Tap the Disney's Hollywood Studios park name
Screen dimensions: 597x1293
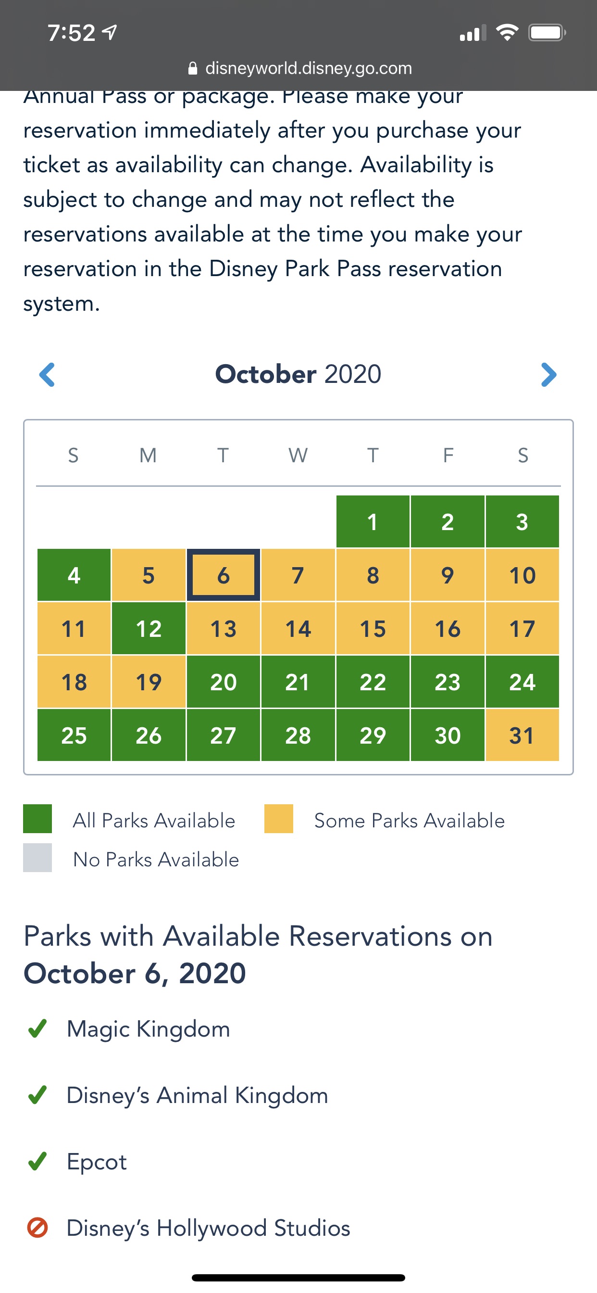tap(208, 1228)
